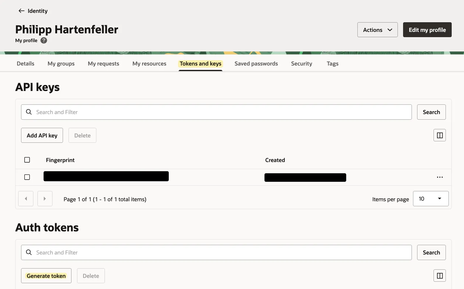Focus the API keys Search and Filter field

(x=220, y=112)
